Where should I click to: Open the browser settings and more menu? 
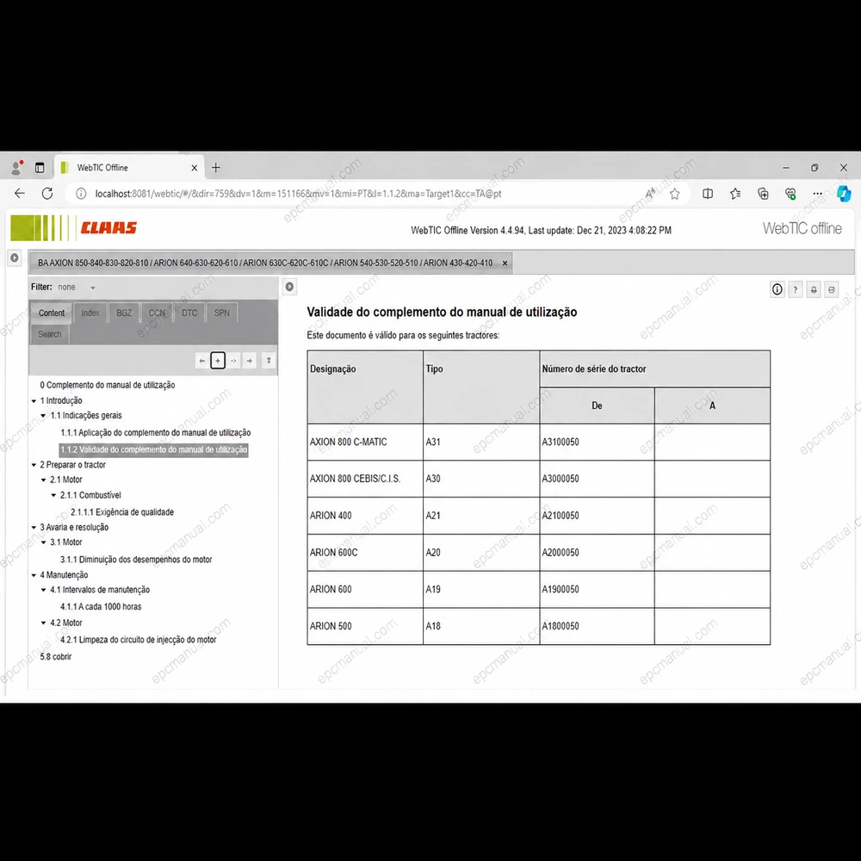tap(818, 193)
